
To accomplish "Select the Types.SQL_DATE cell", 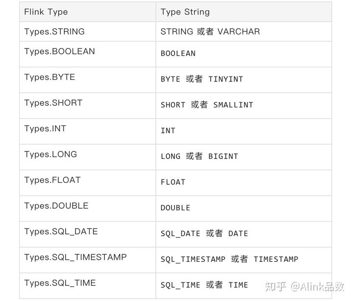I will coord(61,231).
